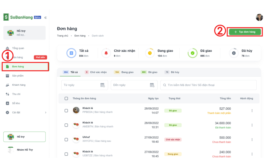Check the order PPBEDA checkbox
The width and height of the screenshot is (265, 167).
(66, 110)
